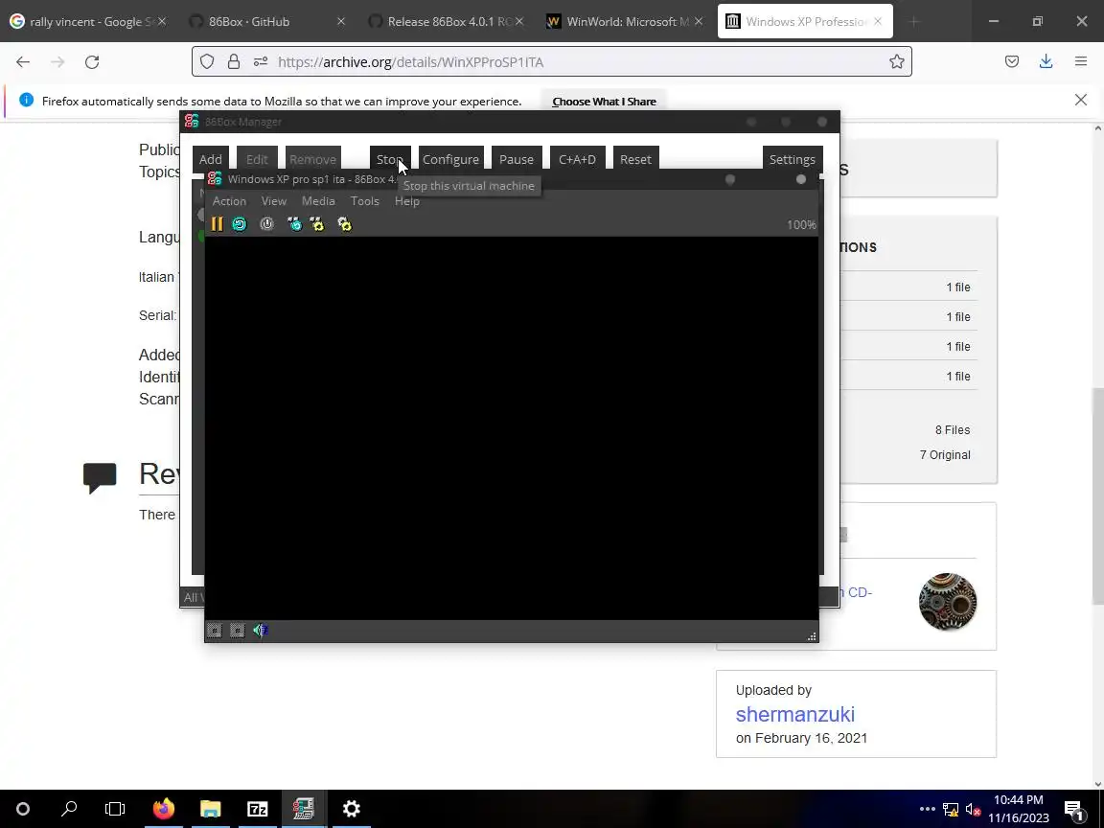Viewport: 1104px width, 828px height.
Task: Open machine settings via toolbar gear icon
Action: click(x=344, y=224)
